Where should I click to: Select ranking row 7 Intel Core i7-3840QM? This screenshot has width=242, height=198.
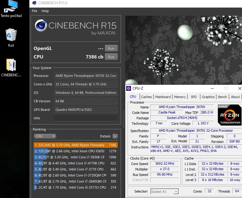(x=76, y=181)
